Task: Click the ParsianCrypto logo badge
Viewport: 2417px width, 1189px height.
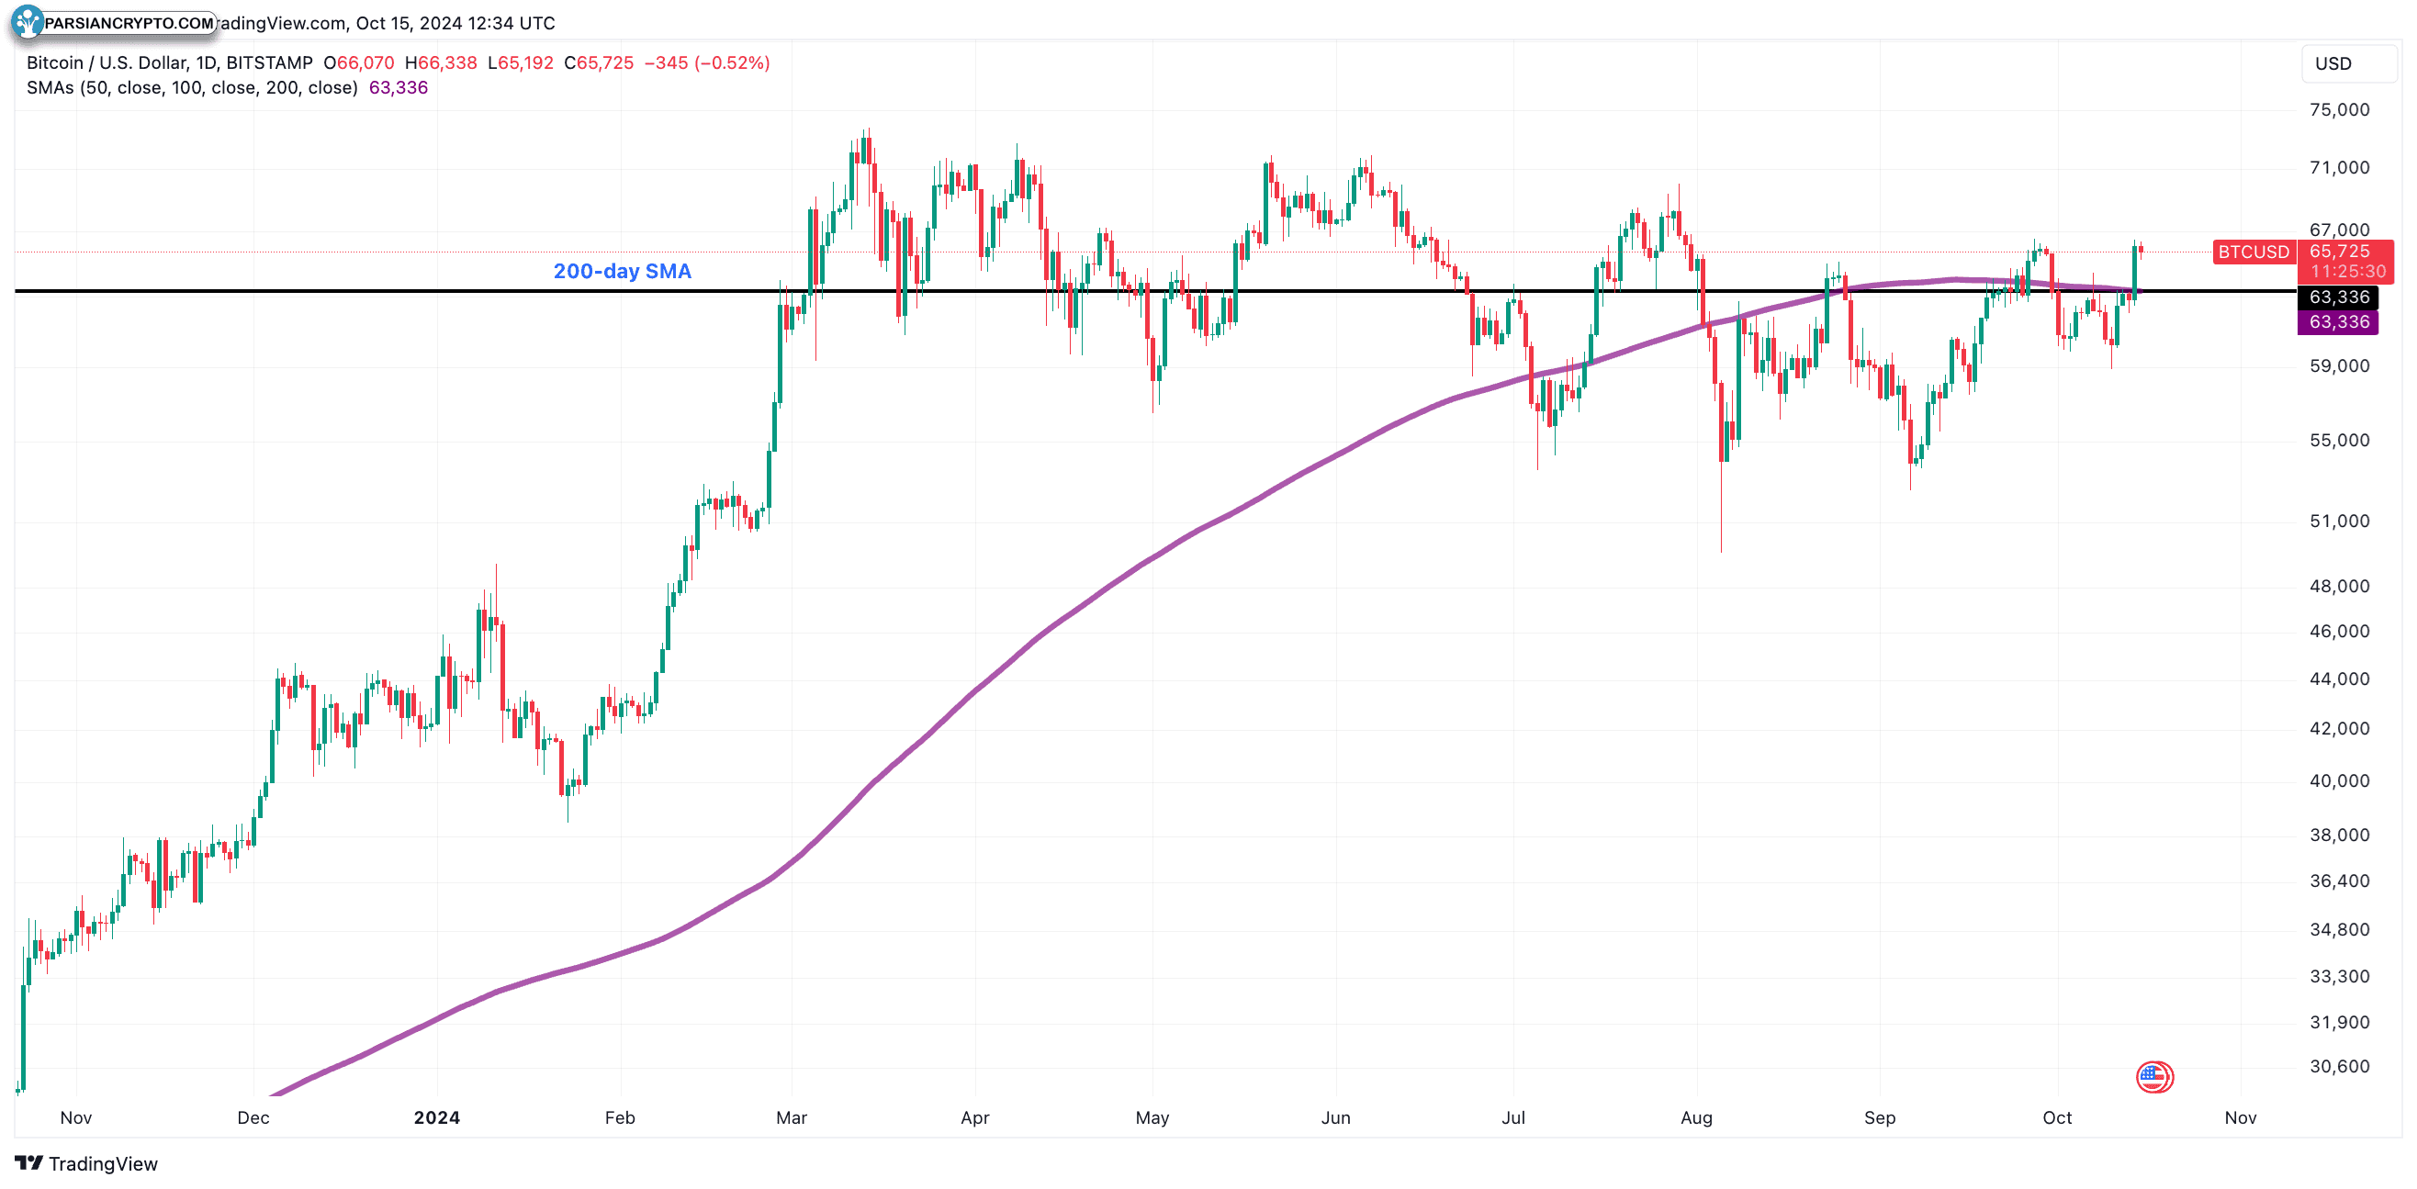Action: tap(115, 23)
